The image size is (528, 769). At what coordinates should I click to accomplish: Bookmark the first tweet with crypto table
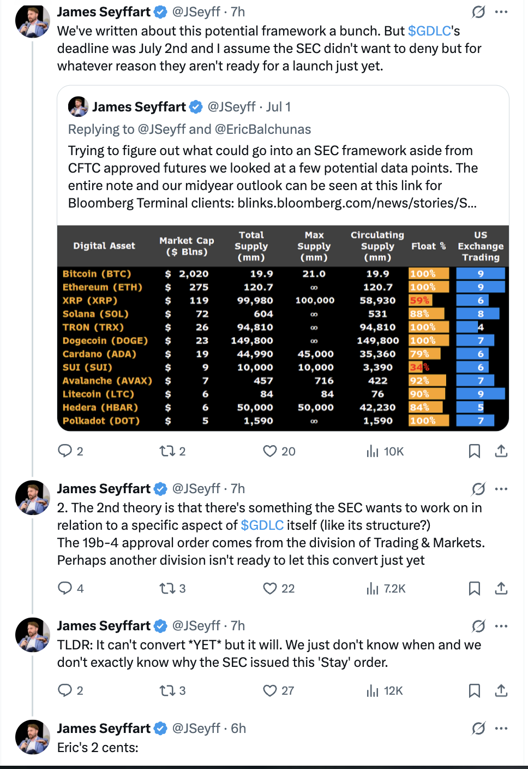pos(475,451)
